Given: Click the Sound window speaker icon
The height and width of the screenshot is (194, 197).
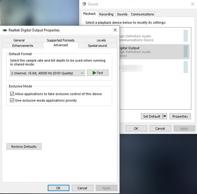Looking at the screenshot, I should (x=84, y=4).
